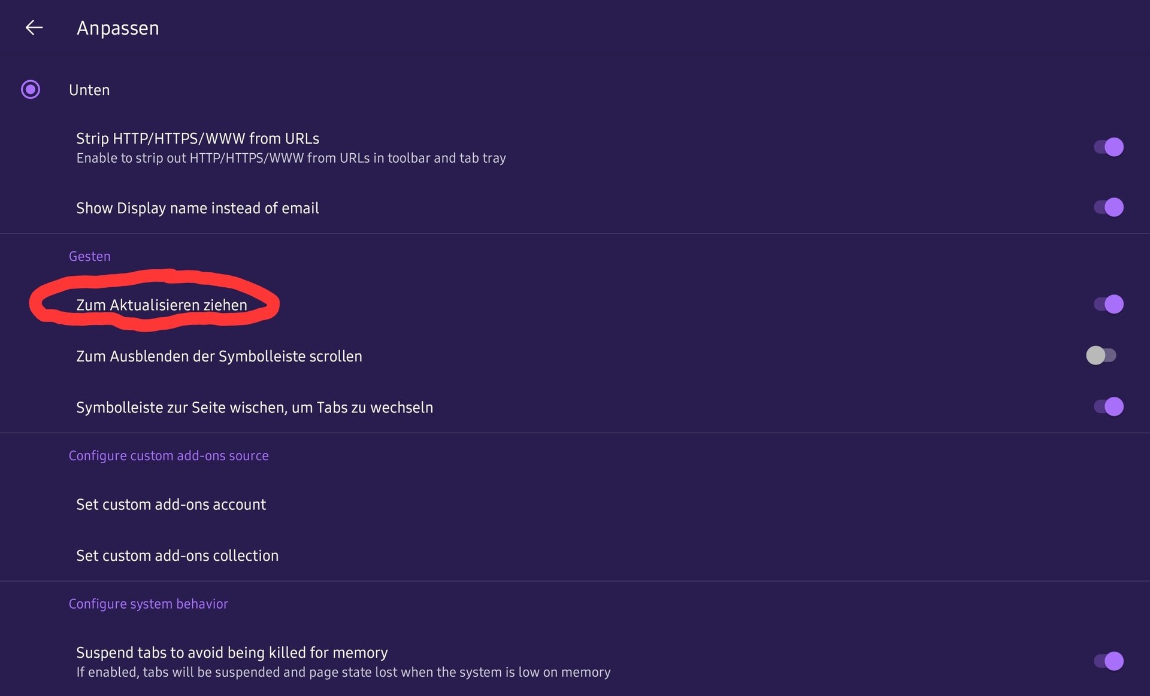Open Set custom add-ons collection
The image size is (1150, 696).
pos(177,556)
